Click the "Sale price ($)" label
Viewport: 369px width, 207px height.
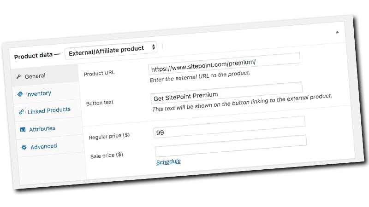pyautogui.click(x=107, y=155)
